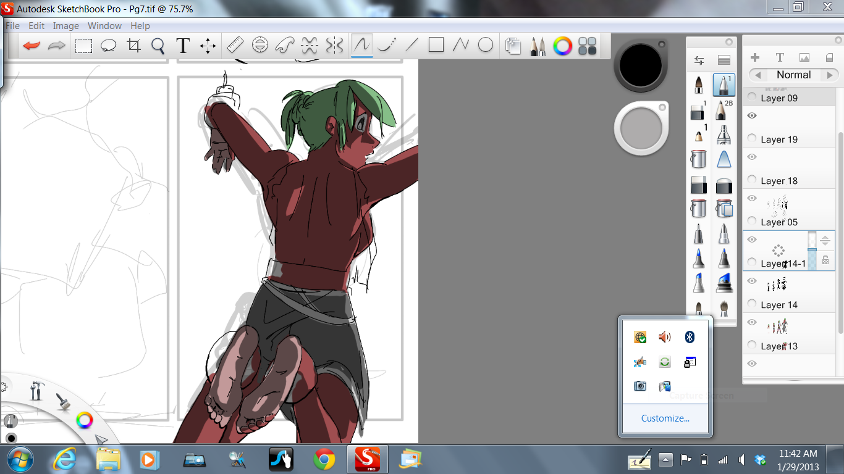Click the color wheel in the lagoon
Image resolution: width=844 pixels, height=474 pixels.
(x=84, y=421)
